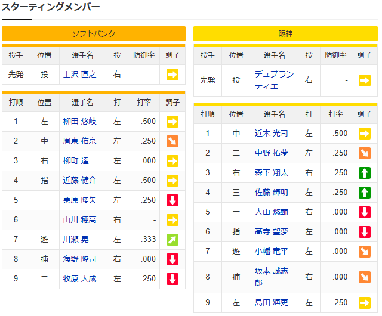Click the スターティングメンバー heading
The width and height of the screenshot is (382, 316).
(51, 7)
